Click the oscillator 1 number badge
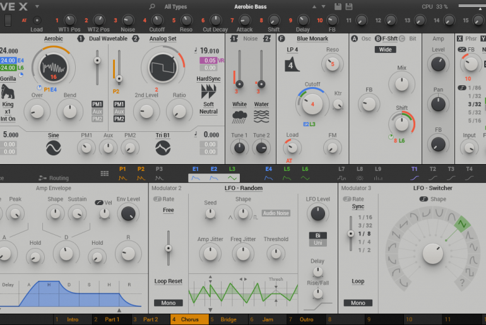486x325 pixels. (x=81, y=38)
